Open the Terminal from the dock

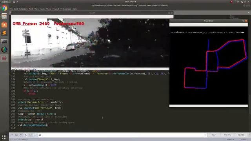pos(4,42)
